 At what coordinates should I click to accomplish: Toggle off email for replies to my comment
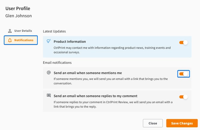[x=183, y=97]
